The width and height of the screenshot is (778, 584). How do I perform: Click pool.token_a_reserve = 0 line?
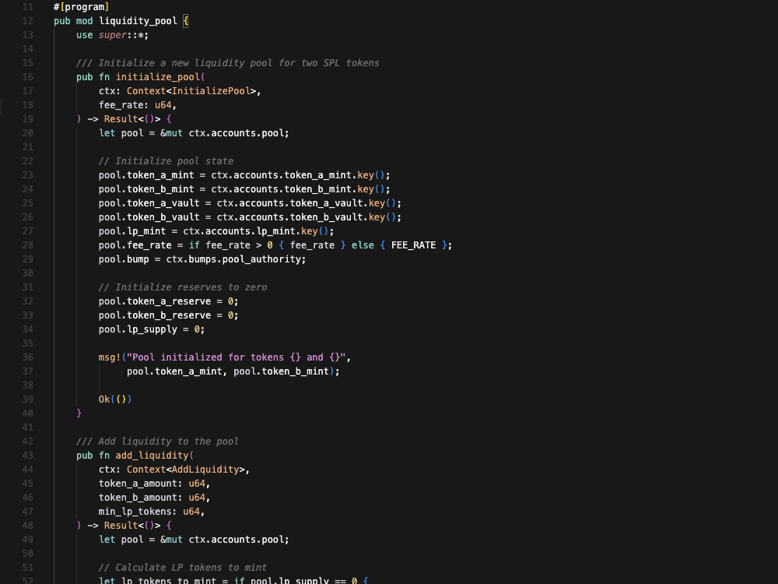pos(168,301)
